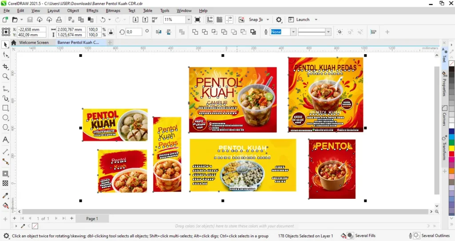Click the Import icon
The height and width of the screenshot is (241, 455).
tap(135, 20)
